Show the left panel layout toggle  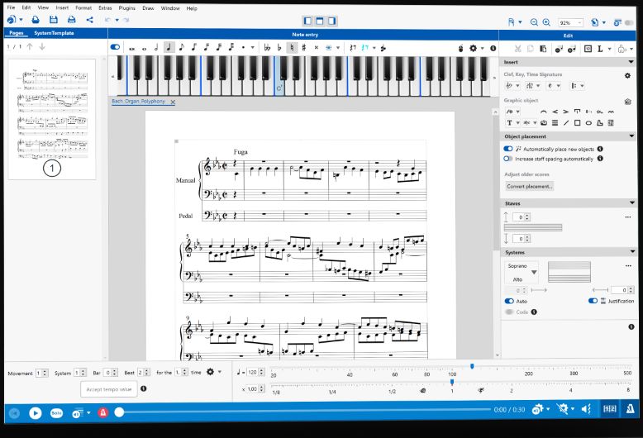[307, 21]
